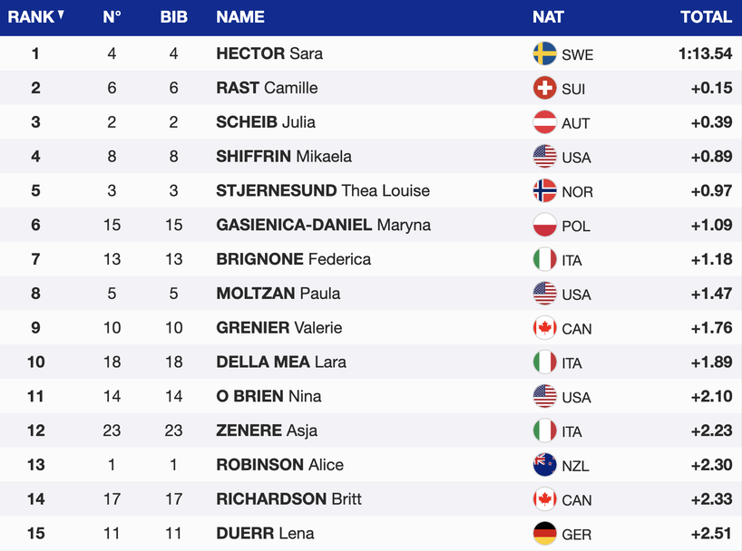Sort by the NAT column header
Viewport: 742px width, 551px height.
click(548, 17)
